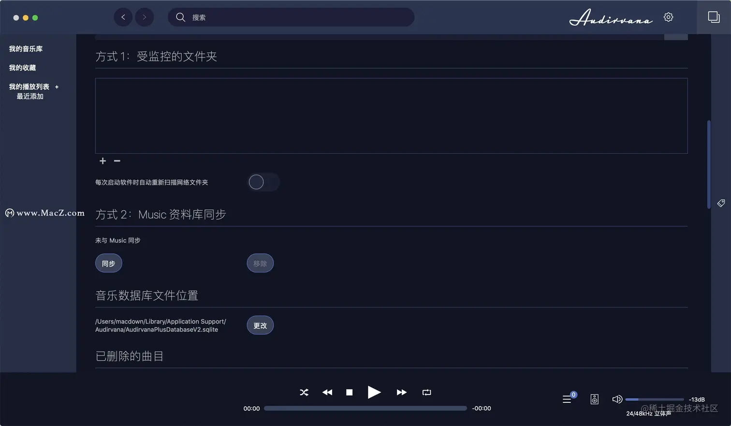Open audio output device speaker icon
This screenshot has width=731, height=426.
pyautogui.click(x=595, y=399)
